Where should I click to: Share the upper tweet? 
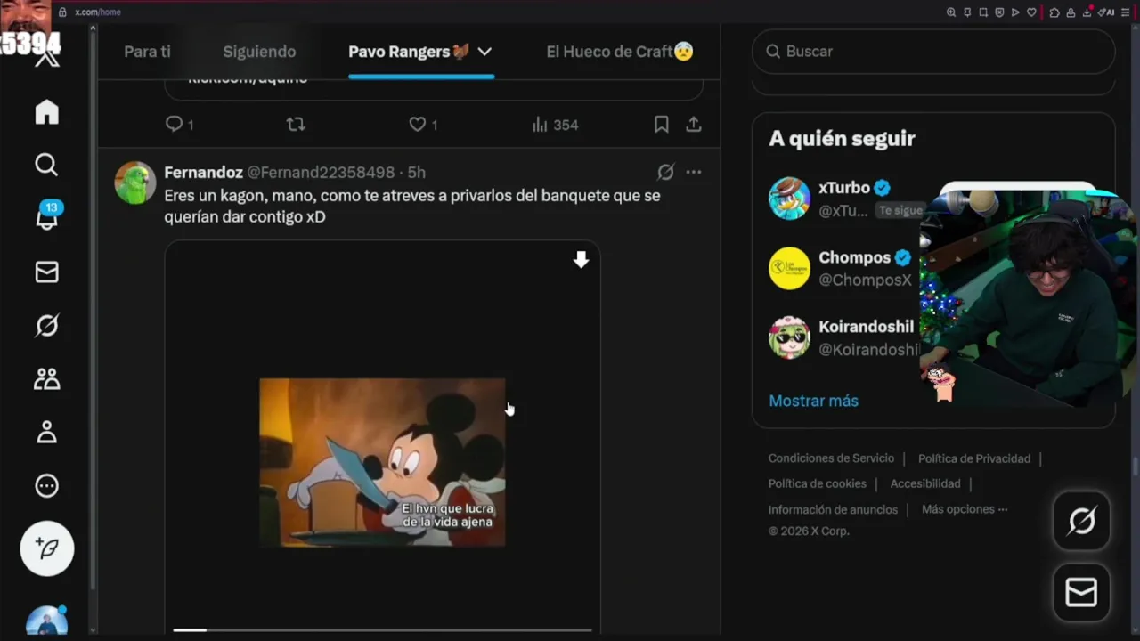pyautogui.click(x=694, y=125)
